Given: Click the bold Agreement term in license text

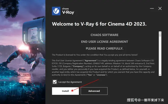Looking at the screenshot, I should 91,61.
